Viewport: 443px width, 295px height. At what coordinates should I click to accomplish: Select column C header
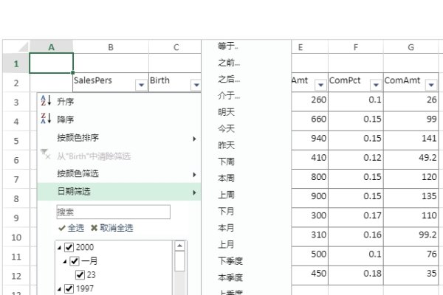tap(175, 47)
